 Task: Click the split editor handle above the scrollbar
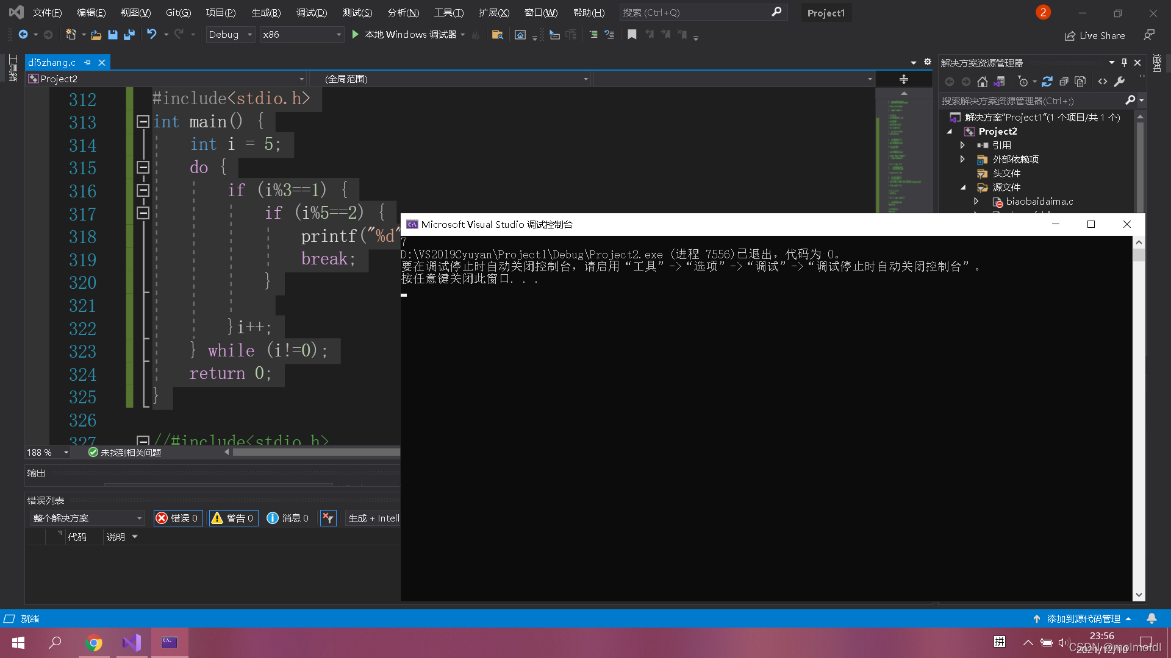click(x=904, y=79)
